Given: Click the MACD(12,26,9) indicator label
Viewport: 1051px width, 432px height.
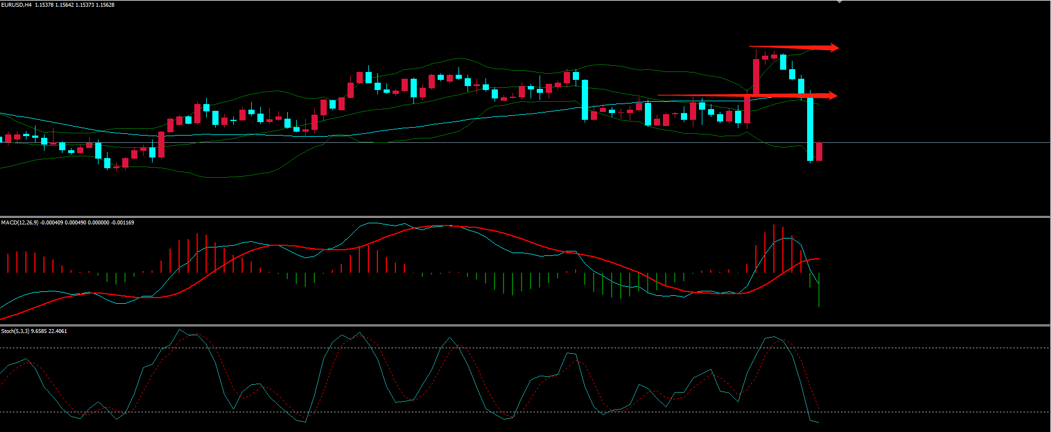Looking at the screenshot, I should pyautogui.click(x=20, y=223).
